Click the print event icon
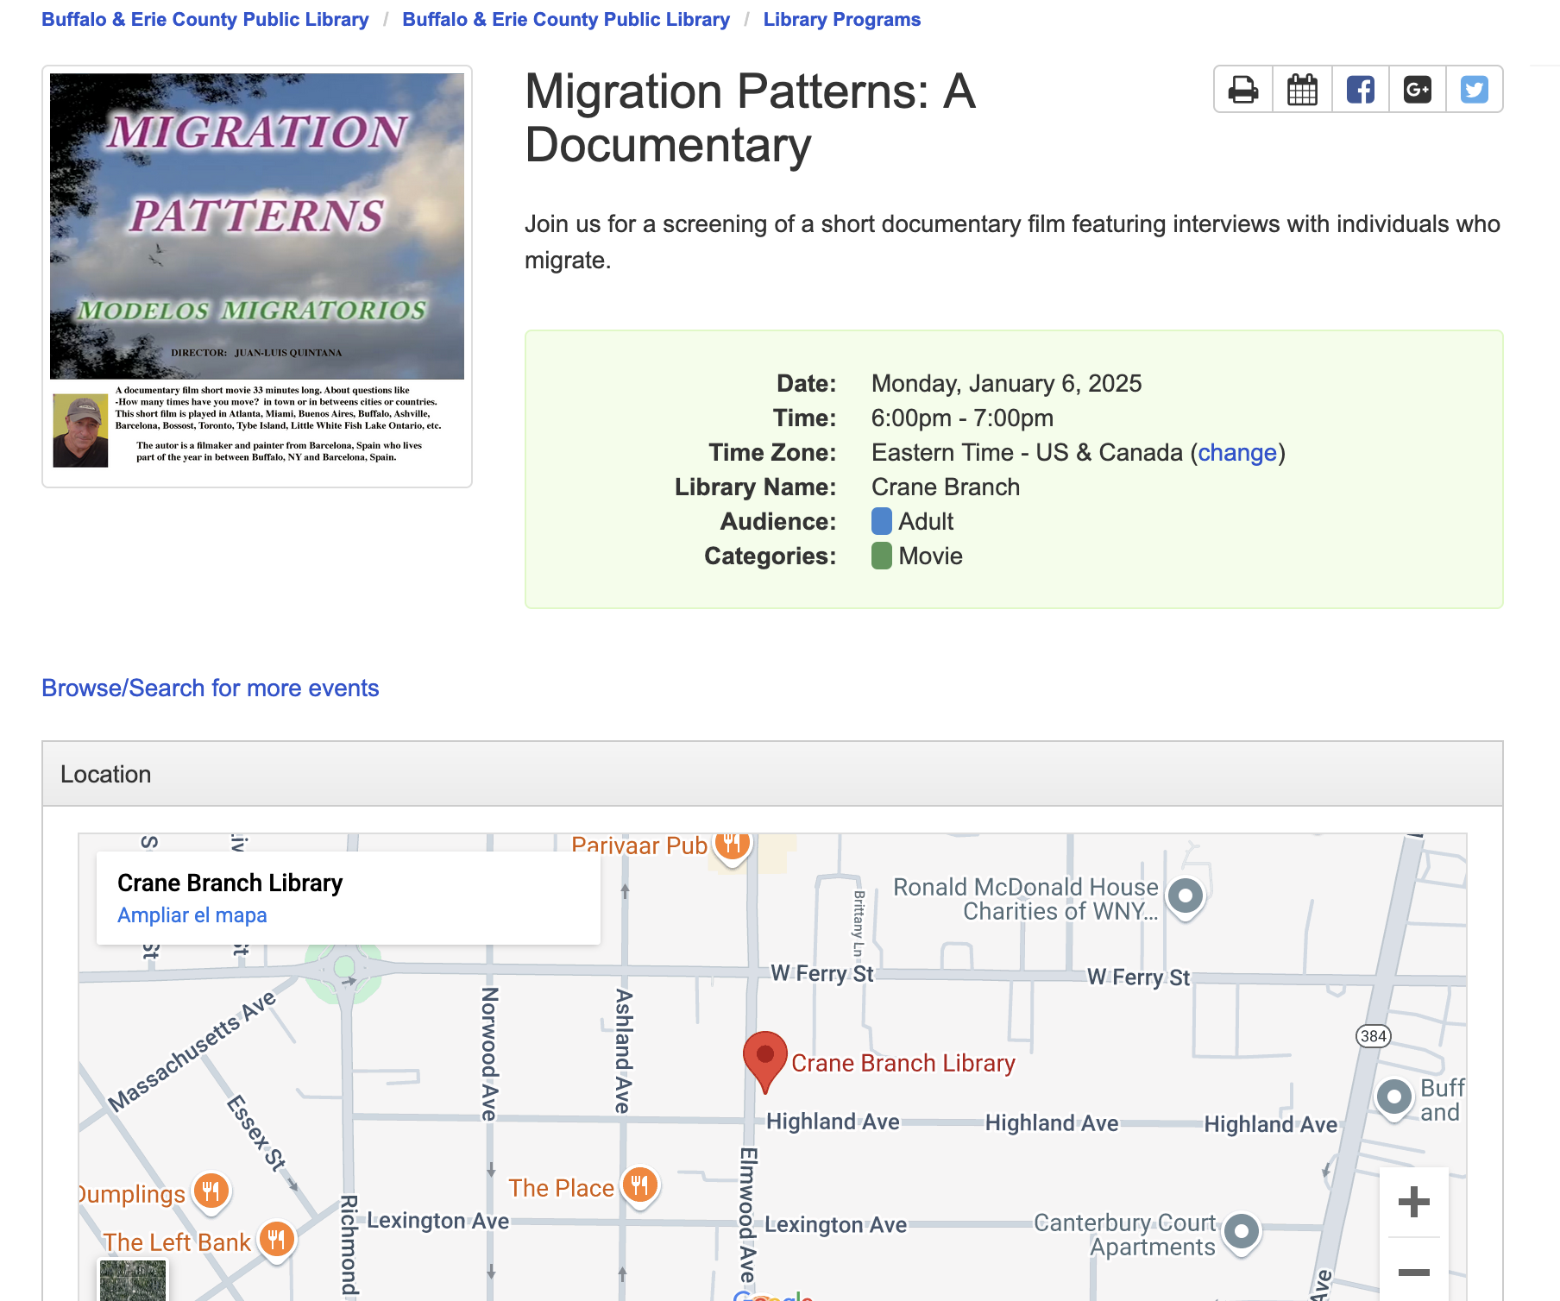Viewport: 1560px width, 1301px height. pos(1242,90)
